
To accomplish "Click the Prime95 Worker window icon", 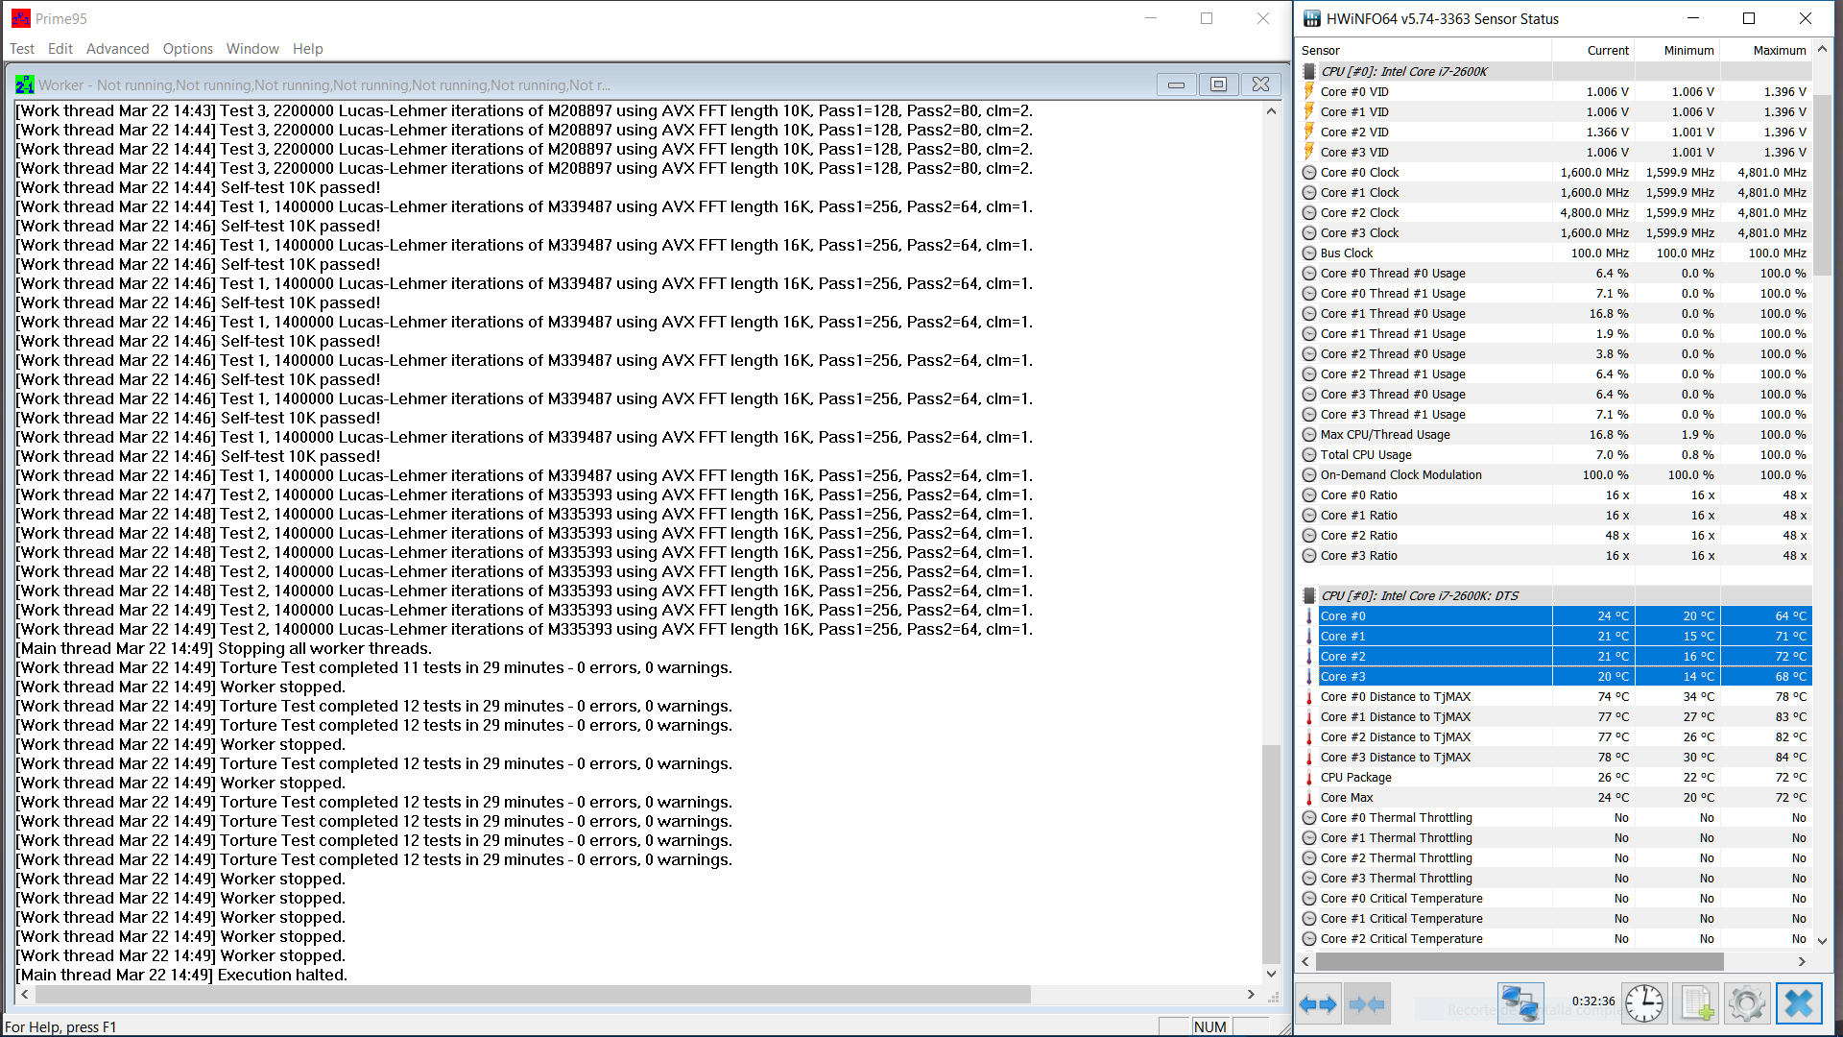I will pyautogui.click(x=25, y=84).
